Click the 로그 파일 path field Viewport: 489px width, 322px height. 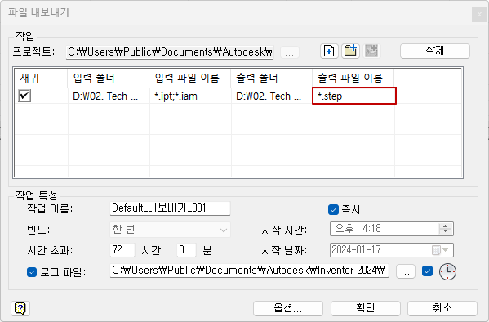coord(249,271)
